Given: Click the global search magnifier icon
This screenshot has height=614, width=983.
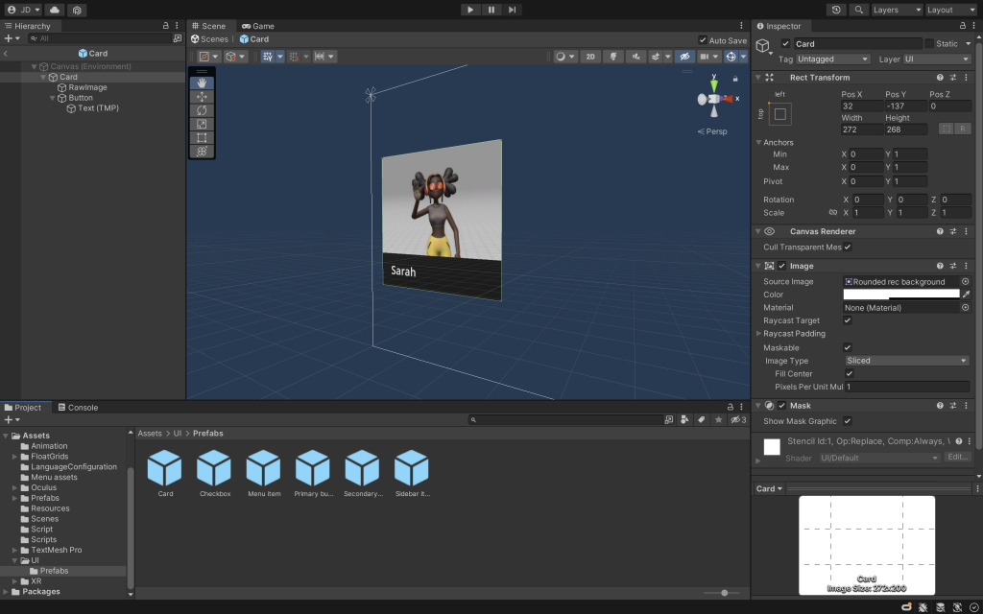Looking at the screenshot, I should [x=858, y=10].
